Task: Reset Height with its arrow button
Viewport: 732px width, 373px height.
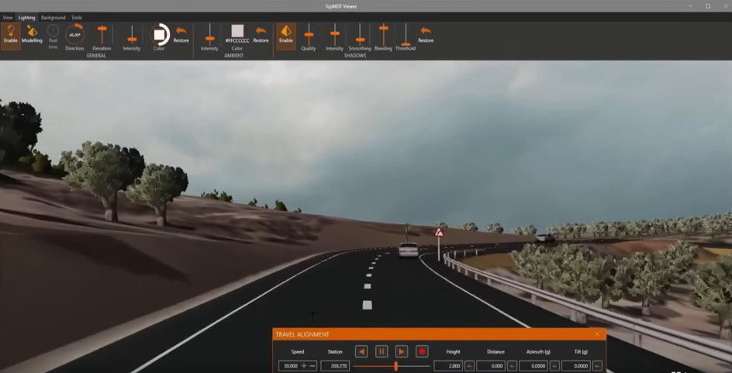Action: [470, 366]
